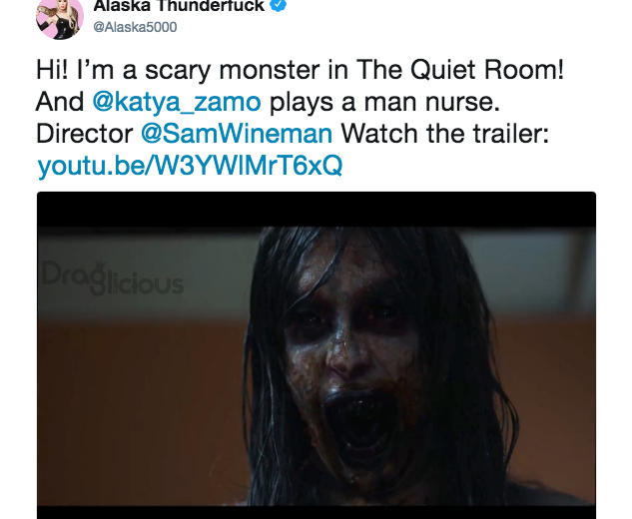
Task: Click the blue verified checkmark badge
Action: pos(279,5)
